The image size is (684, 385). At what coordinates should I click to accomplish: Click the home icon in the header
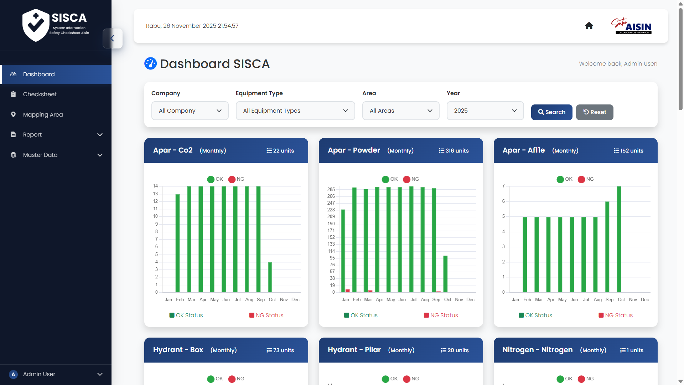pyautogui.click(x=589, y=26)
